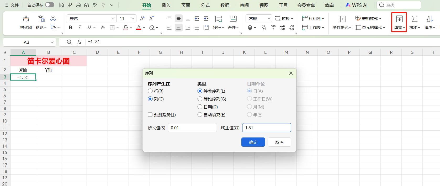Screen dimensions: 440x186
Task: Click the thousands separator icon
Action: tap(273, 28)
